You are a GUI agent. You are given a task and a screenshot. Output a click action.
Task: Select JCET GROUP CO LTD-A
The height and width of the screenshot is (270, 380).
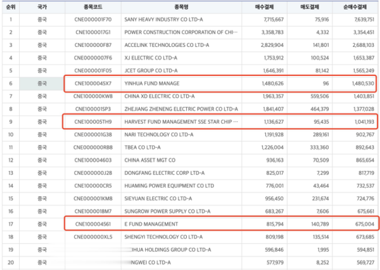151,70
